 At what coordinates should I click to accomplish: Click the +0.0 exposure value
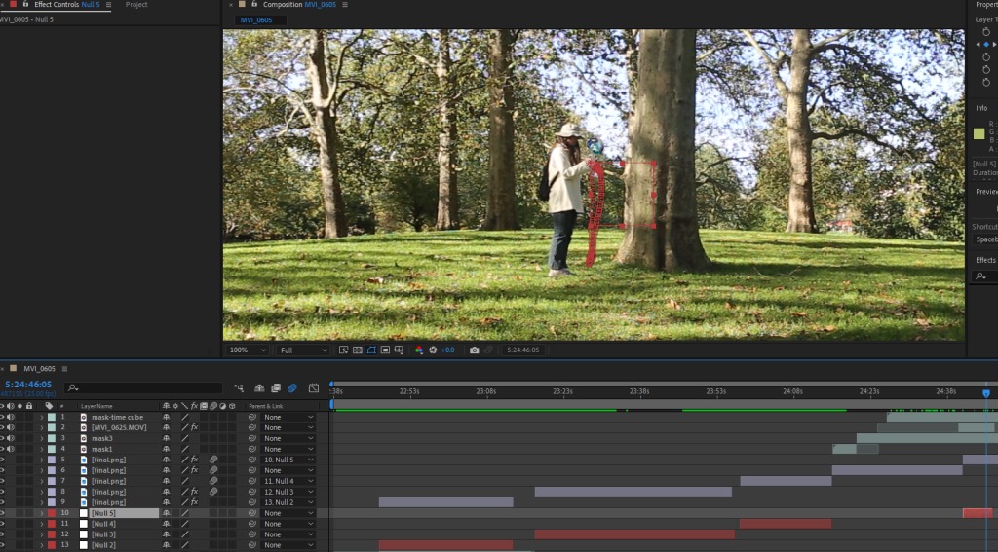(x=447, y=350)
